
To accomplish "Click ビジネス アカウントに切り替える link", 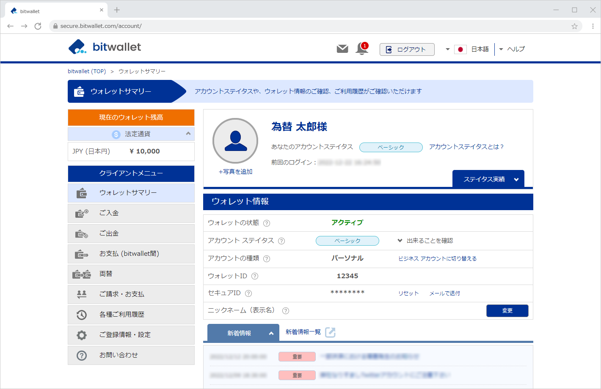I will pos(437,258).
